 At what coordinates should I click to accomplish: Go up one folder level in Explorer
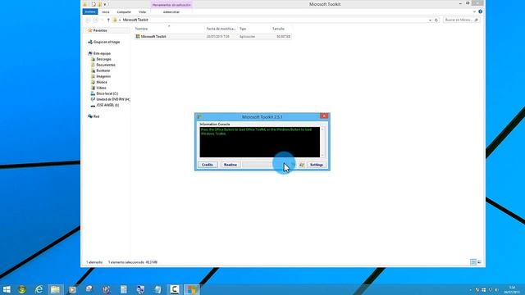pos(108,20)
